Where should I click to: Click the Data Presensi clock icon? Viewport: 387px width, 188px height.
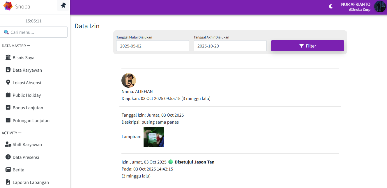coord(8,157)
